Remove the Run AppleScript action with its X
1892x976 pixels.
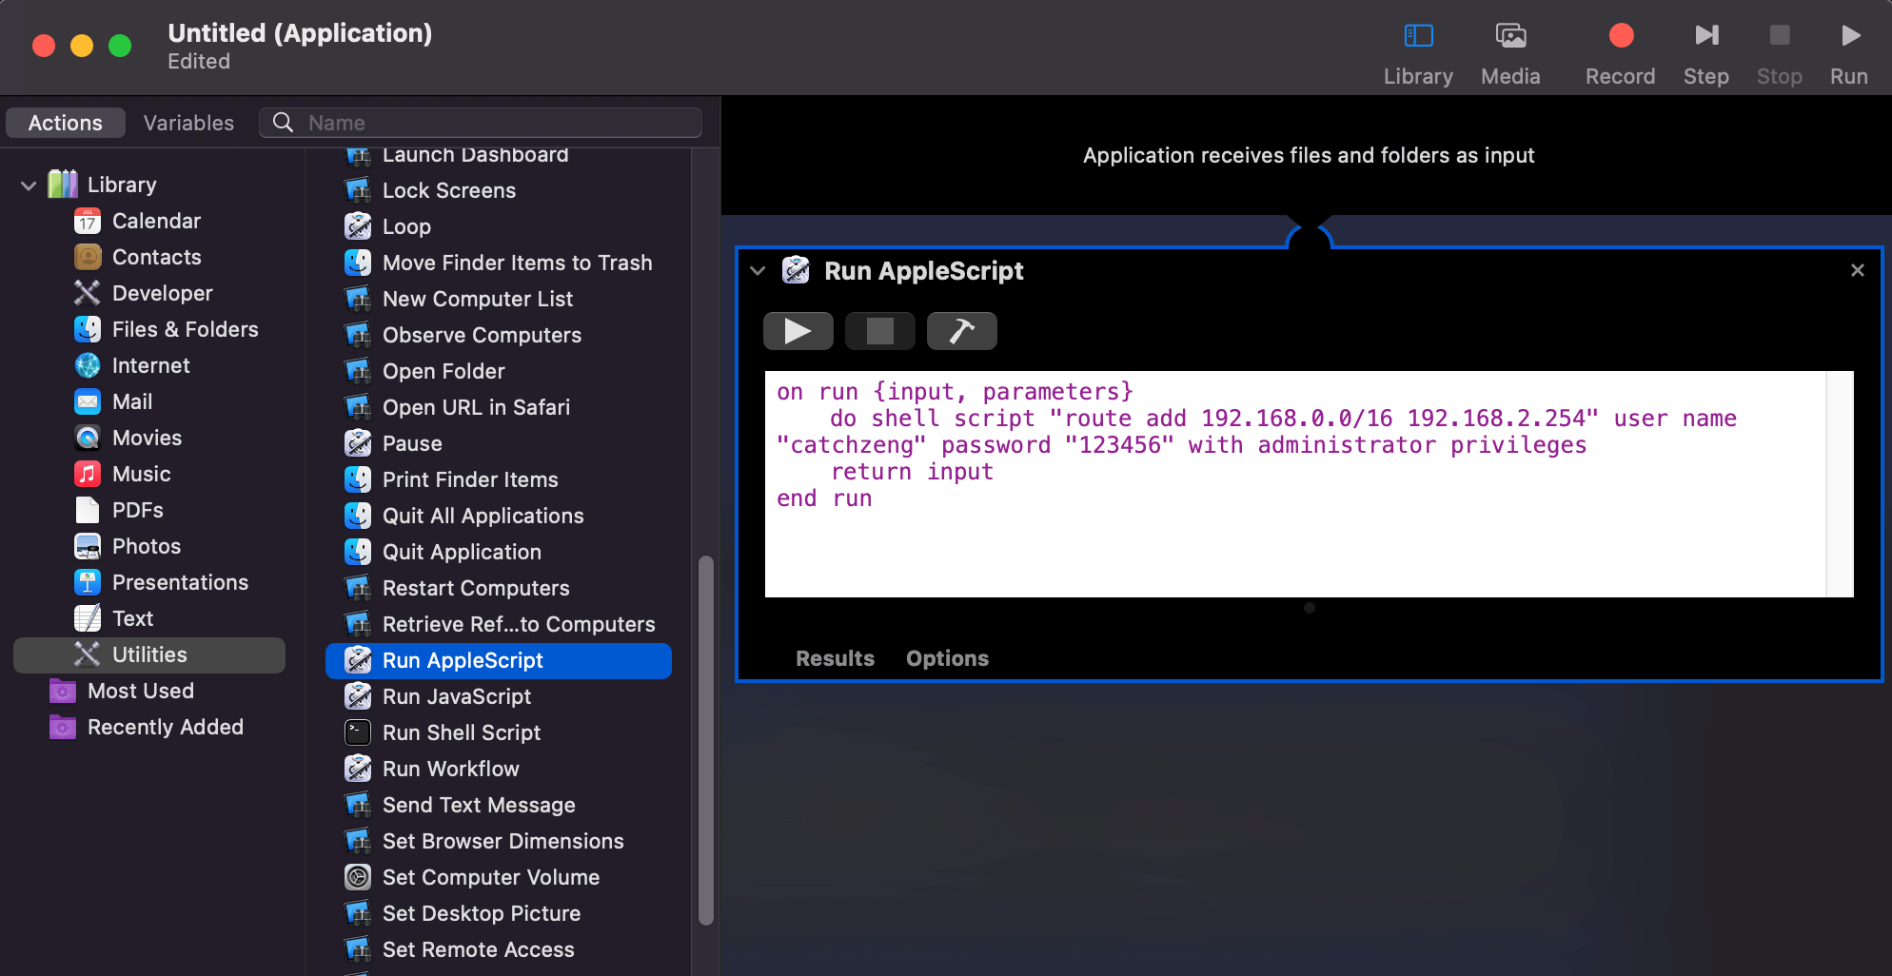point(1857,270)
